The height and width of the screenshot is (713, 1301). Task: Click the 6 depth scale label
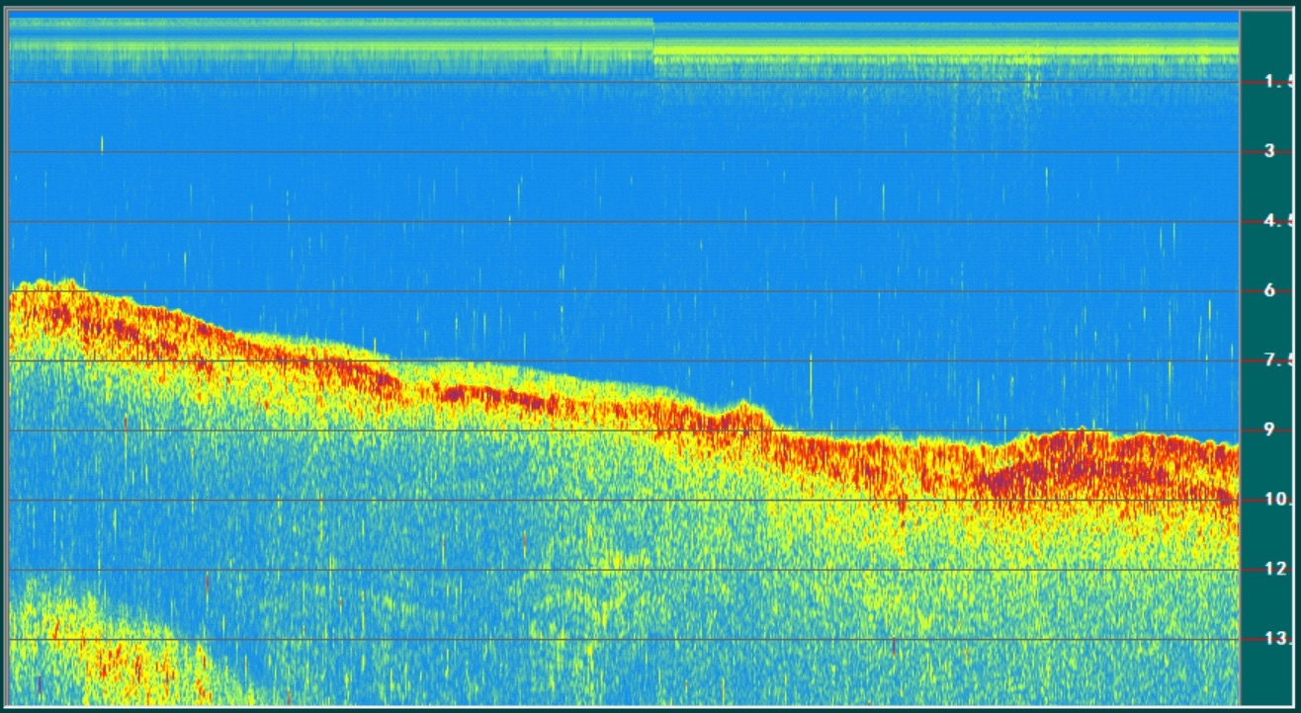pyautogui.click(x=1269, y=291)
